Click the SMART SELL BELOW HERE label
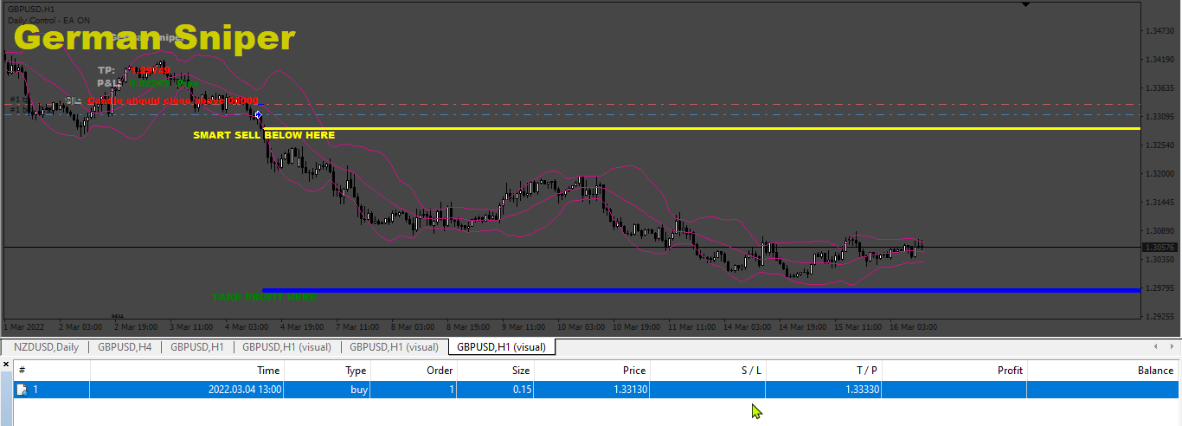1182x426 pixels. (x=264, y=136)
